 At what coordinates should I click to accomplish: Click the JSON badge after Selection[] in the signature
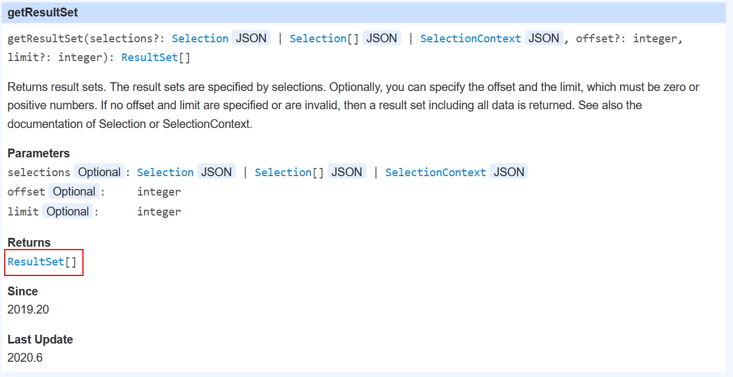[x=382, y=38]
